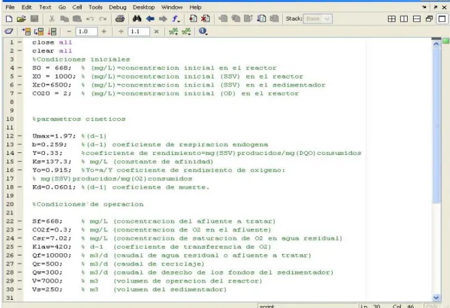Split editor left and right
Viewport: 450px width, 308px height.
[x=404, y=19]
